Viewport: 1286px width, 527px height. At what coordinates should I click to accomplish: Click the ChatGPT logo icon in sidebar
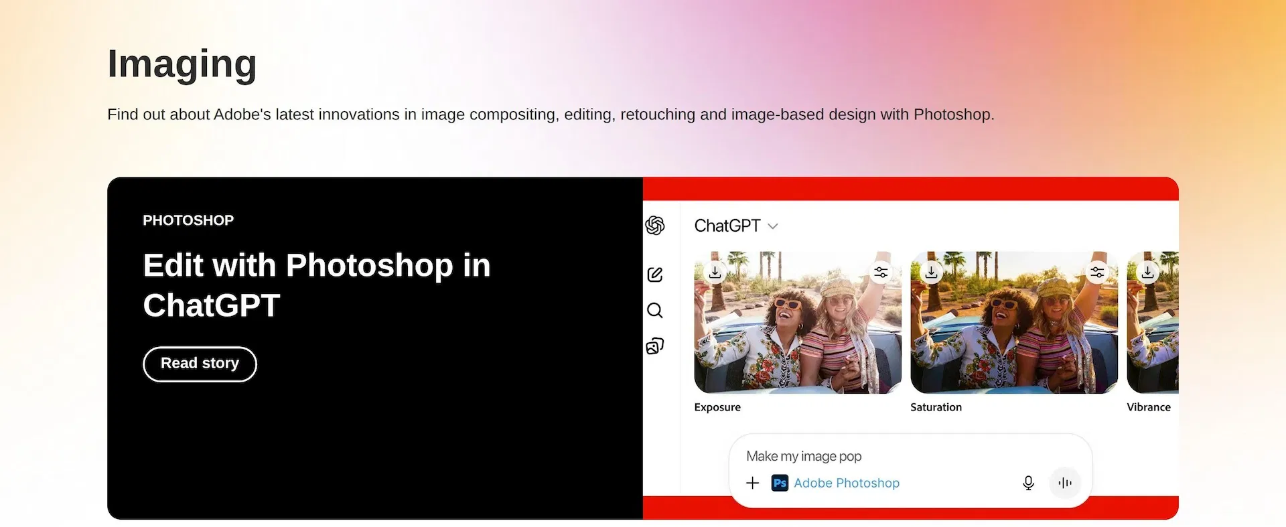655,226
